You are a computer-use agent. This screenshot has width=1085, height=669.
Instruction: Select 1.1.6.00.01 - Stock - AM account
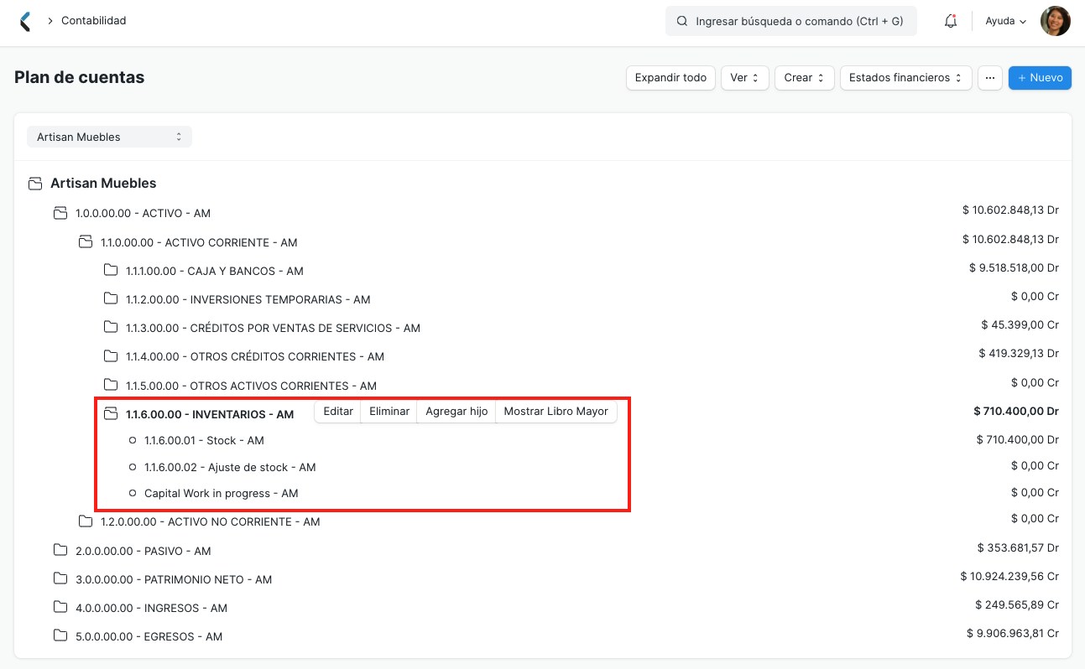pyautogui.click(x=204, y=440)
